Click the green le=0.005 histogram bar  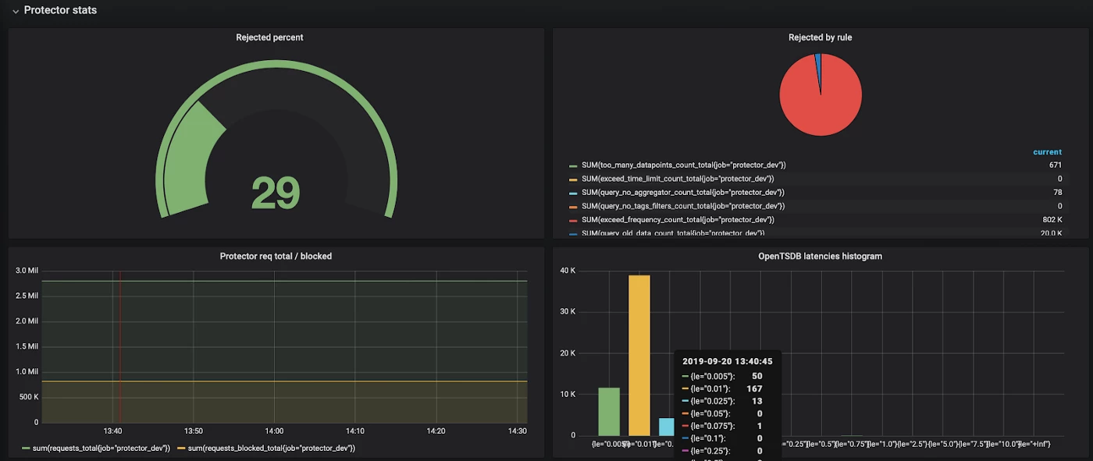coord(609,411)
